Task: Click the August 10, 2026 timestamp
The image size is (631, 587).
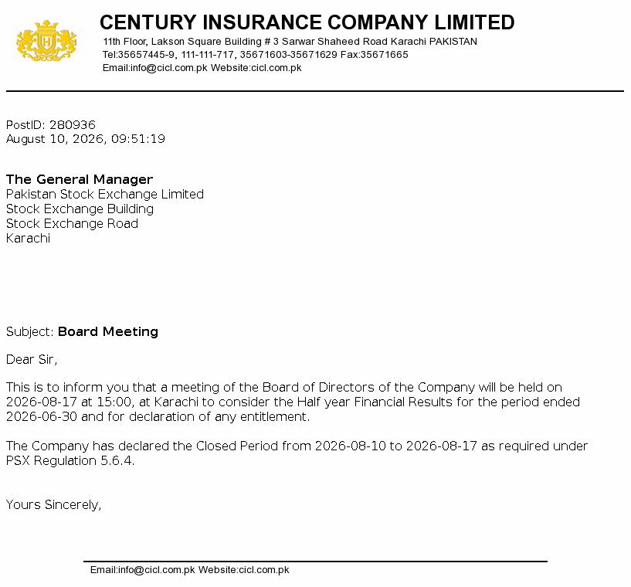Action: tap(85, 139)
